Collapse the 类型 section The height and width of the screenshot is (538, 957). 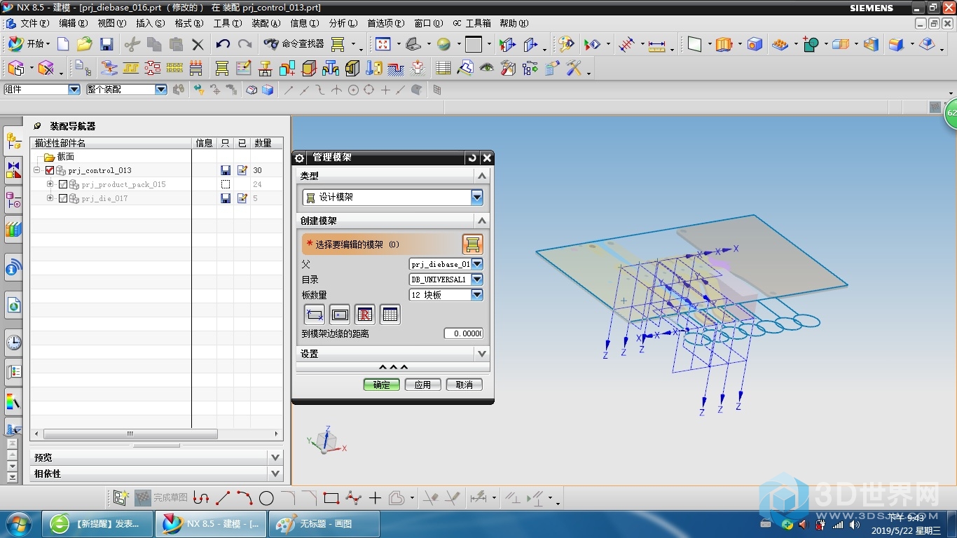click(481, 176)
